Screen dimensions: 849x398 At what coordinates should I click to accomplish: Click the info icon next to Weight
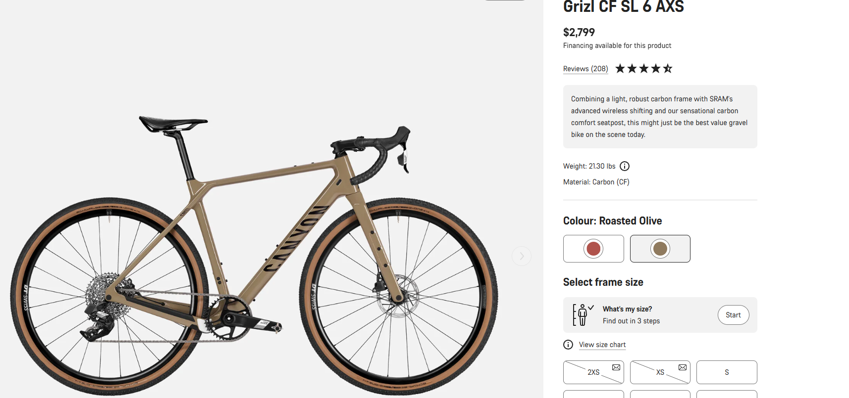pyautogui.click(x=625, y=166)
